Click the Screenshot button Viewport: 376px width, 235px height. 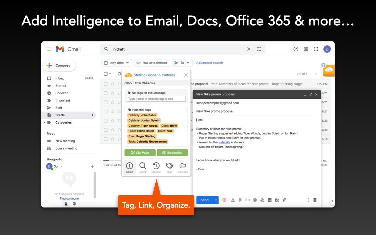point(172,153)
